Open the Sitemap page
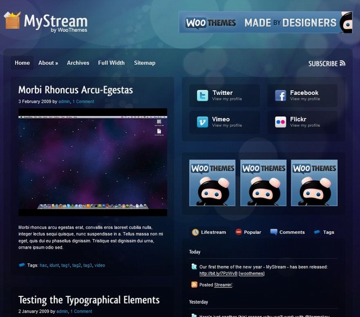The width and height of the screenshot is (360, 317). click(145, 63)
